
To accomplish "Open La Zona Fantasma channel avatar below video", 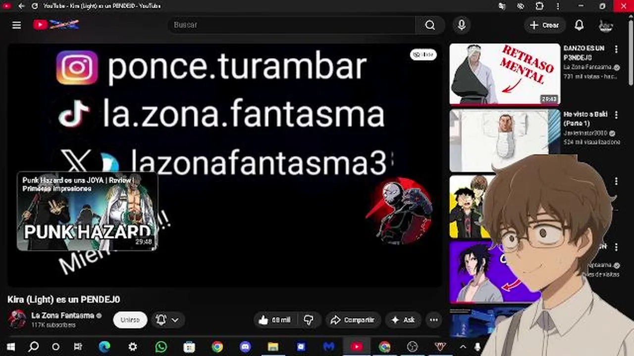I will (17, 319).
